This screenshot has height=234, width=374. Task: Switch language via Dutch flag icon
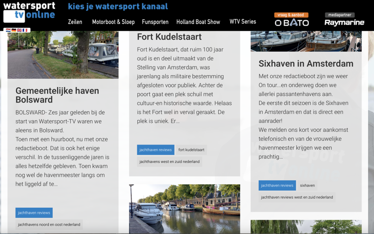point(8,30)
